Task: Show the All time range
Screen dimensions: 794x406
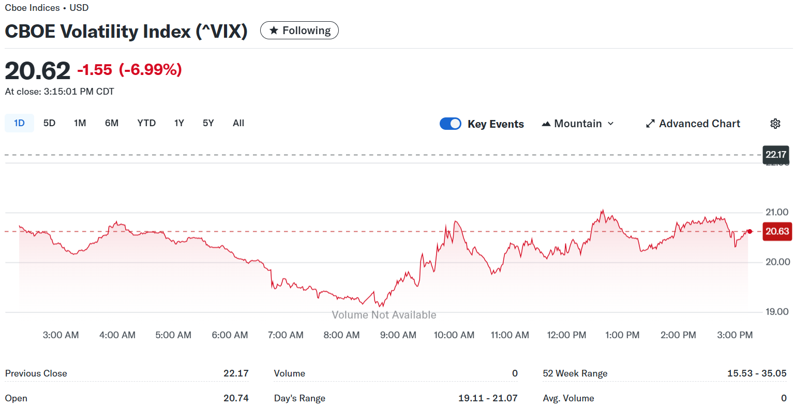Action: [238, 123]
